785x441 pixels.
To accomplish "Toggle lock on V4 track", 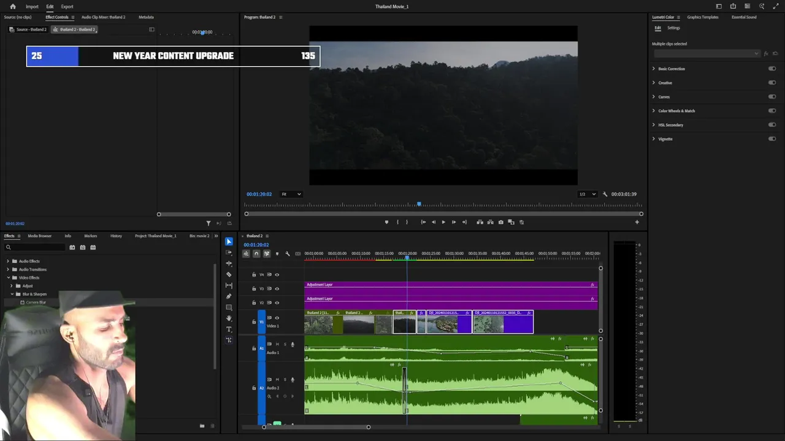I will pyautogui.click(x=254, y=275).
